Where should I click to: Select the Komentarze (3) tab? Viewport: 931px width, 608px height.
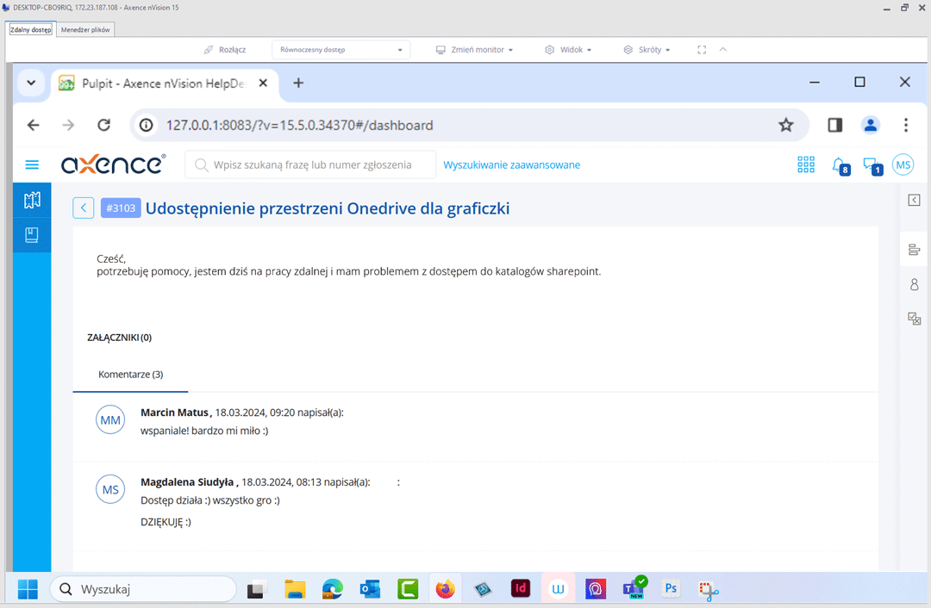[x=130, y=374]
